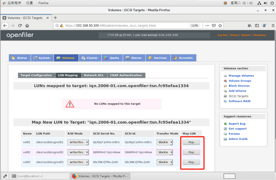Click the Log Out link
The image size is (276, 180).
click(222, 35)
